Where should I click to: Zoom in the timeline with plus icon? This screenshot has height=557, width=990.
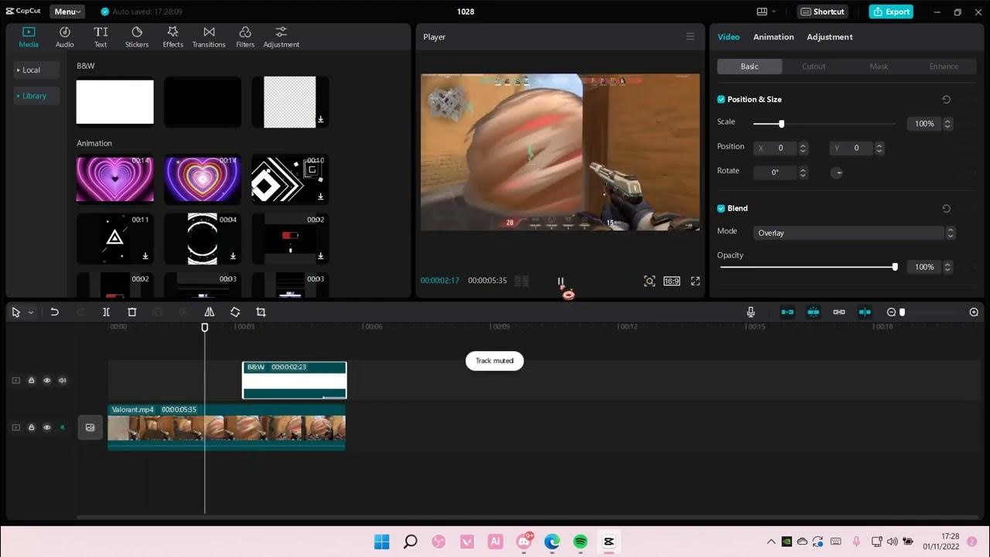(974, 312)
